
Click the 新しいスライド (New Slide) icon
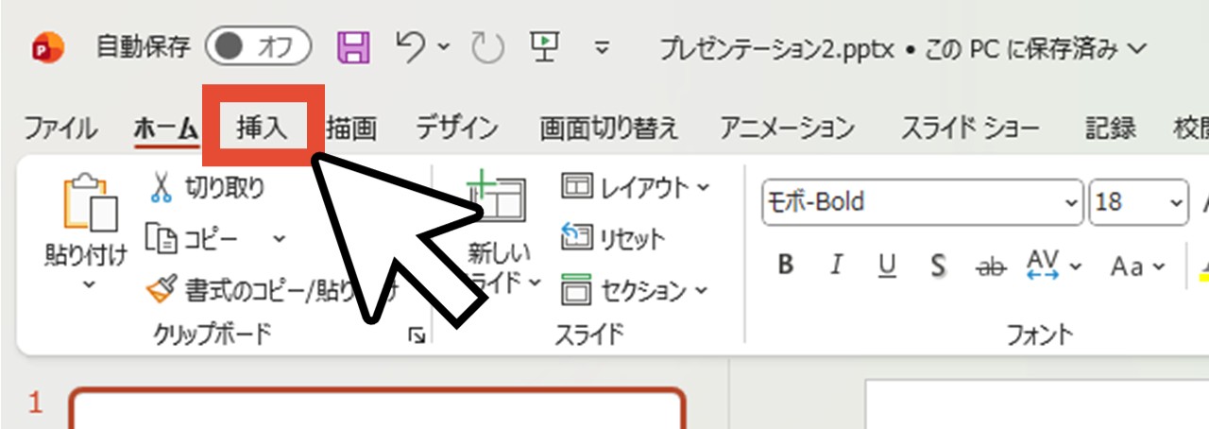[x=498, y=199]
